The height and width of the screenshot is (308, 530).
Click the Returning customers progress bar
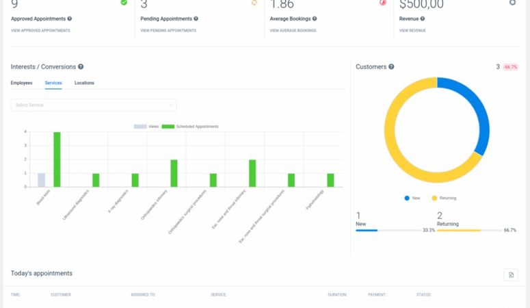470,231
